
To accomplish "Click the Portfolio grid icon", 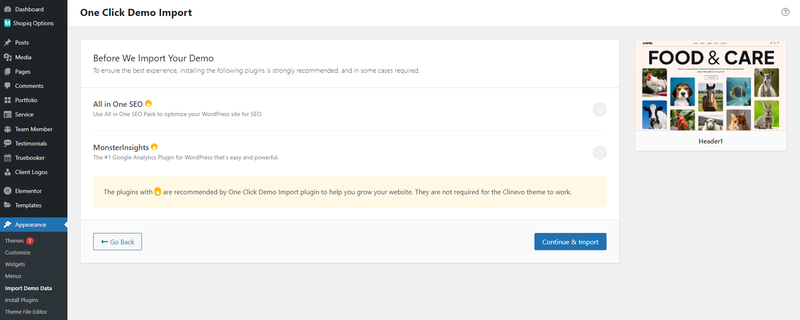I will click(8, 100).
